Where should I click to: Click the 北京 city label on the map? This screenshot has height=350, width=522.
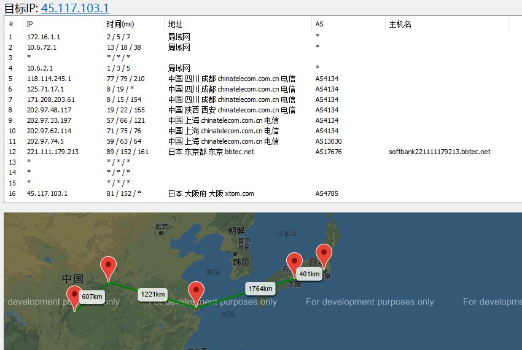pyautogui.click(x=162, y=227)
